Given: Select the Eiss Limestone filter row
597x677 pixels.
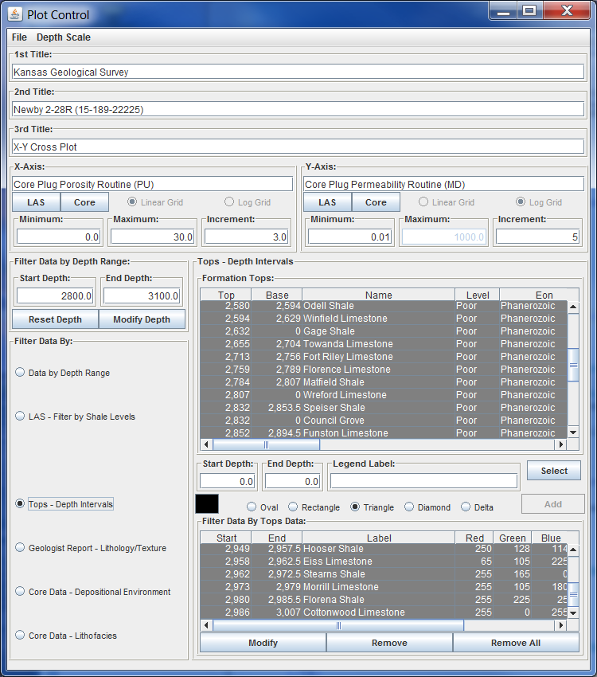Looking at the screenshot, I should click(x=384, y=562).
